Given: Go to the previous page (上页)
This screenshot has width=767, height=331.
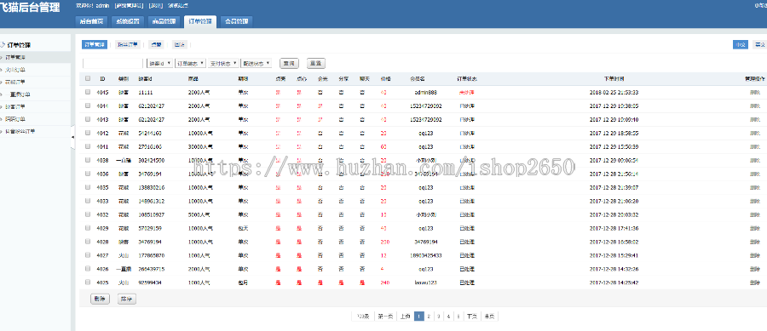Looking at the screenshot, I should [405, 317].
